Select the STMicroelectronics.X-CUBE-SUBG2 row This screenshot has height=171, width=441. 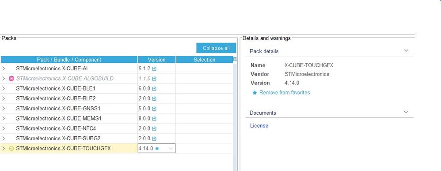click(117, 138)
